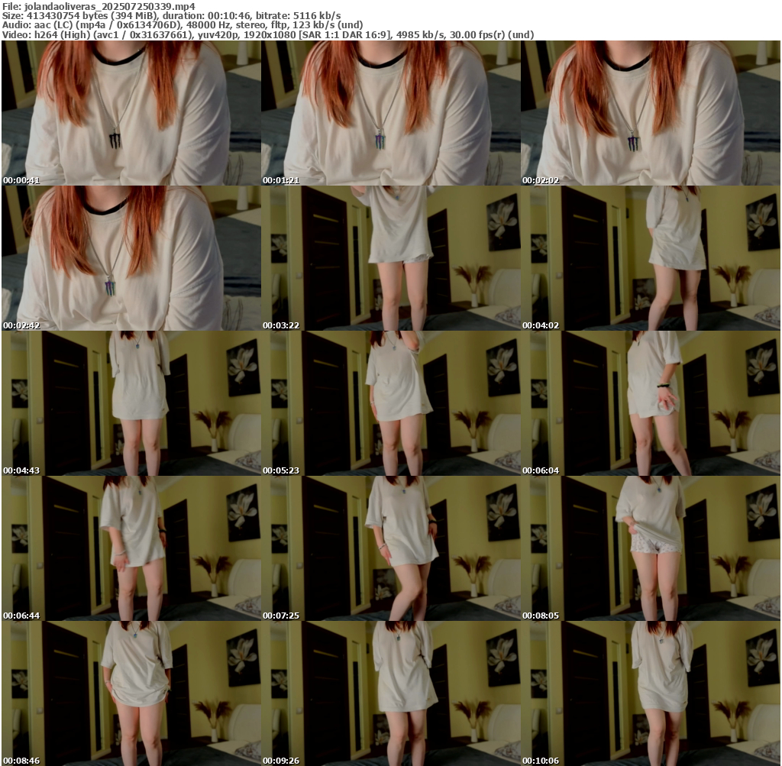Click the thumbnail captured at 00:07:25

coord(390,548)
